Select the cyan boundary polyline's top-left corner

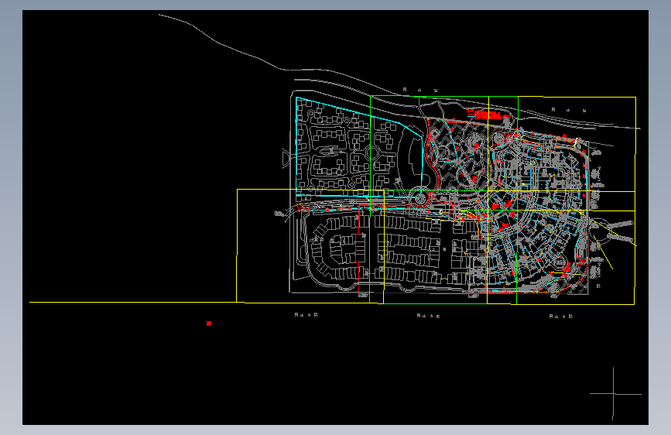[x=296, y=98]
